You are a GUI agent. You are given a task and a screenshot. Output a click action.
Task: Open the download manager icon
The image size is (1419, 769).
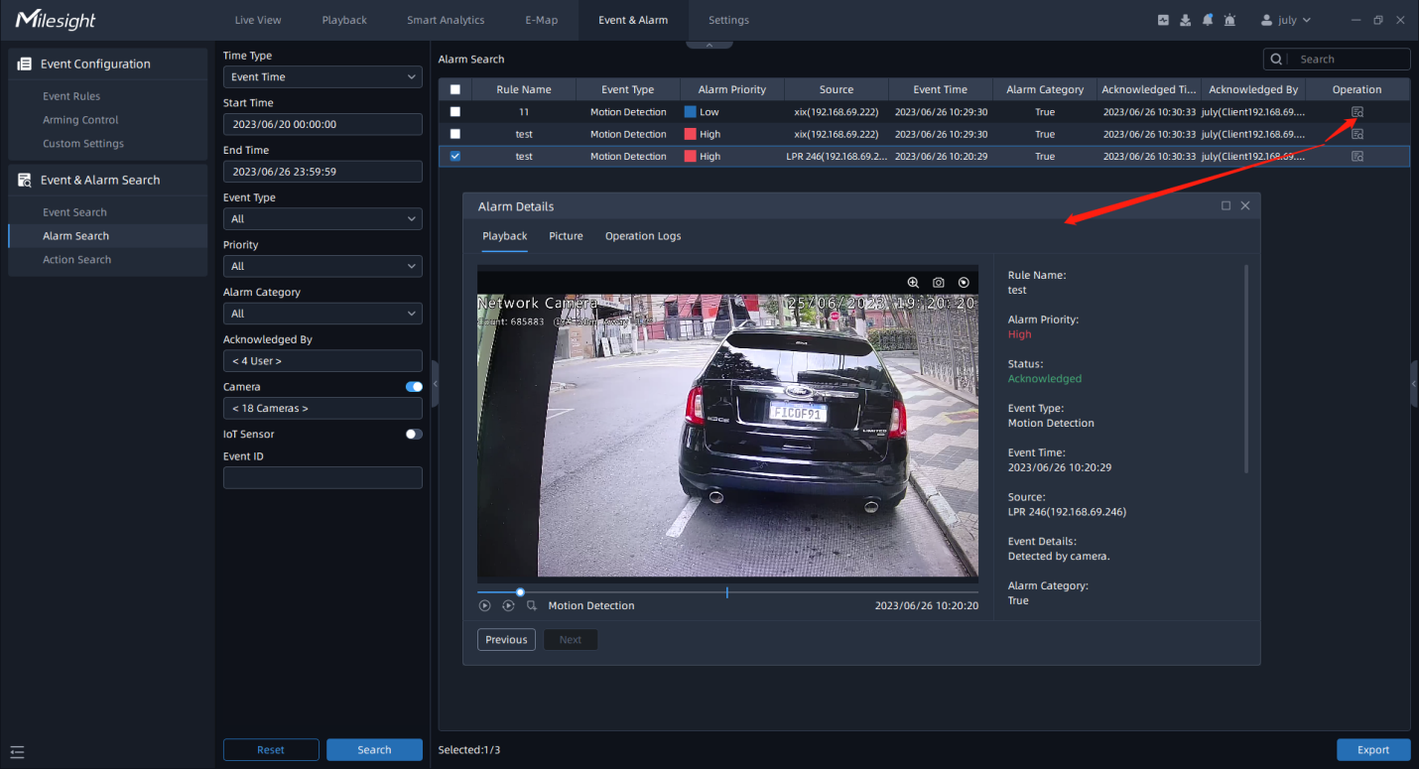[1185, 20]
